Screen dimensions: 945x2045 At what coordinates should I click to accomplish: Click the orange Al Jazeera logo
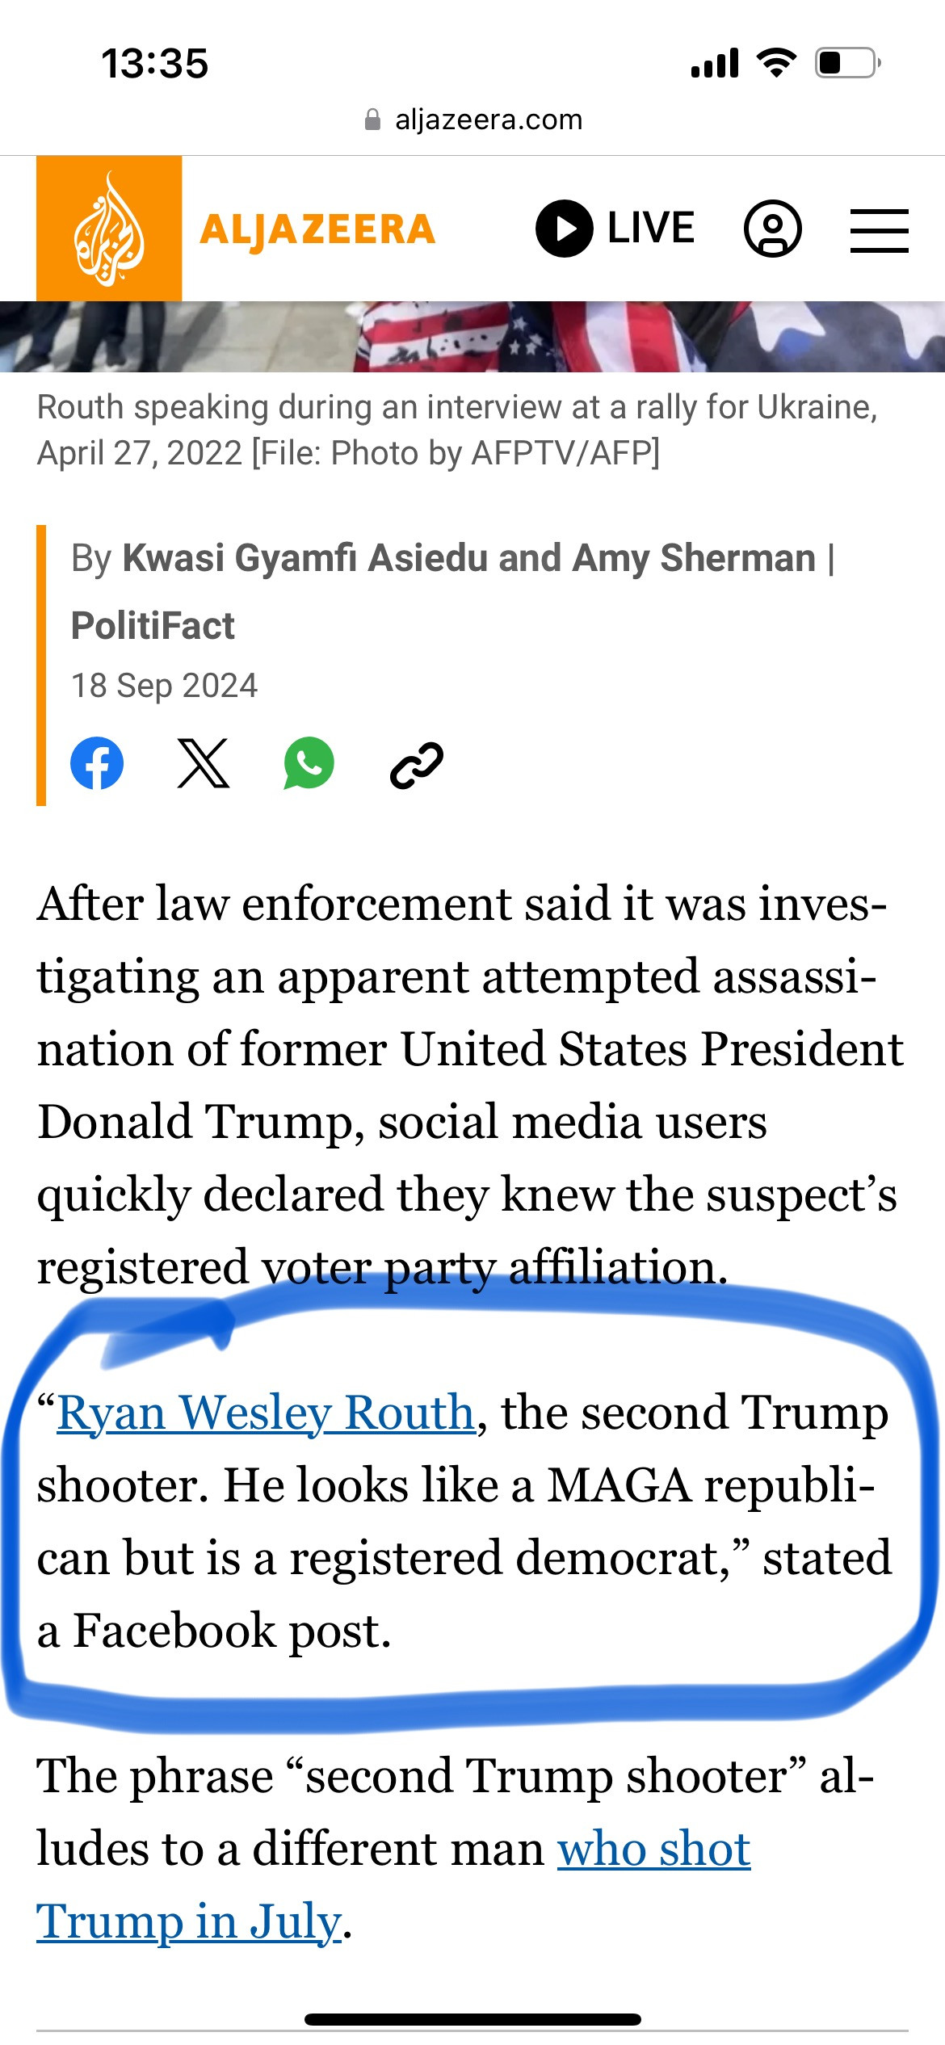click(x=109, y=229)
